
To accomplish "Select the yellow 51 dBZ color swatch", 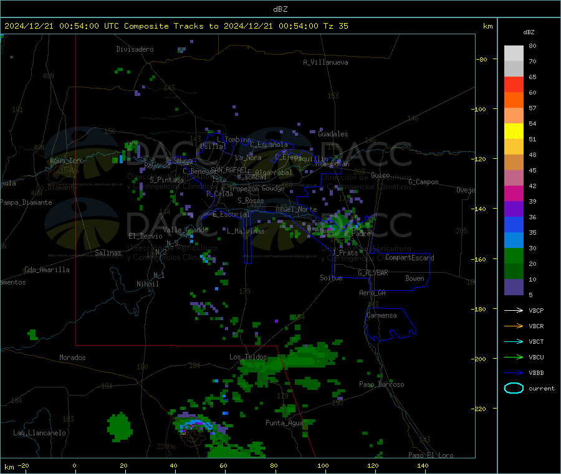I will (x=514, y=131).
